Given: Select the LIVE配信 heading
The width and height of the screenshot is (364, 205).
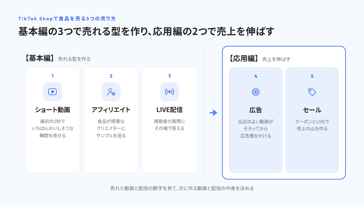Looking at the screenshot, I should click(x=170, y=110).
